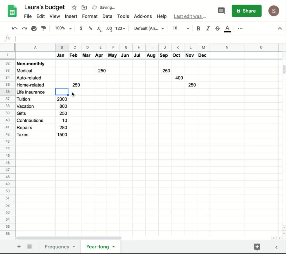
Task: Select the Paint format tool
Action: [x=44, y=28]
